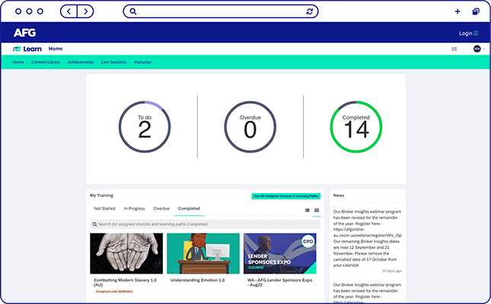Click the Login link

(465, 33)
